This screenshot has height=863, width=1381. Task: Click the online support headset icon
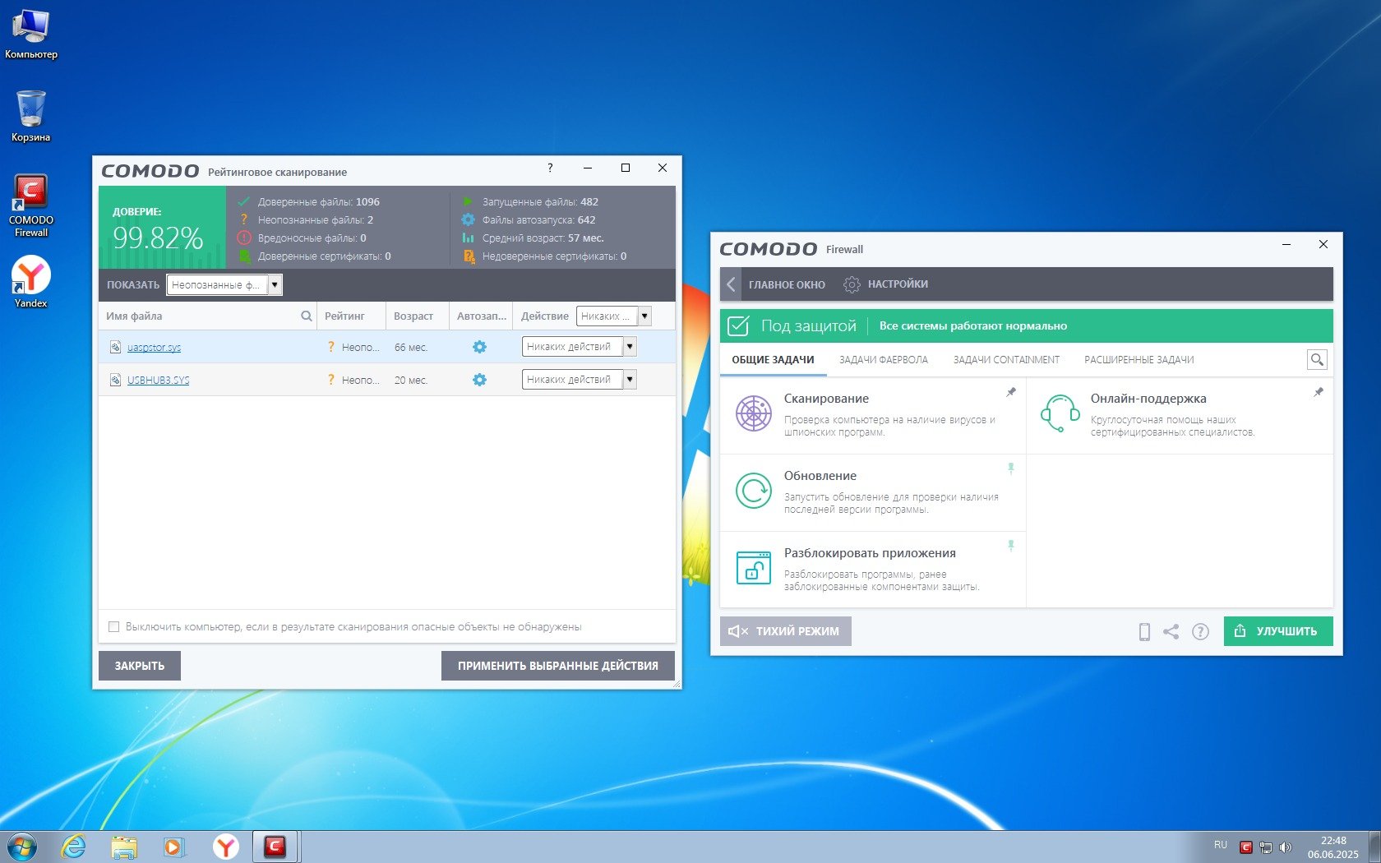point(1060,413)
